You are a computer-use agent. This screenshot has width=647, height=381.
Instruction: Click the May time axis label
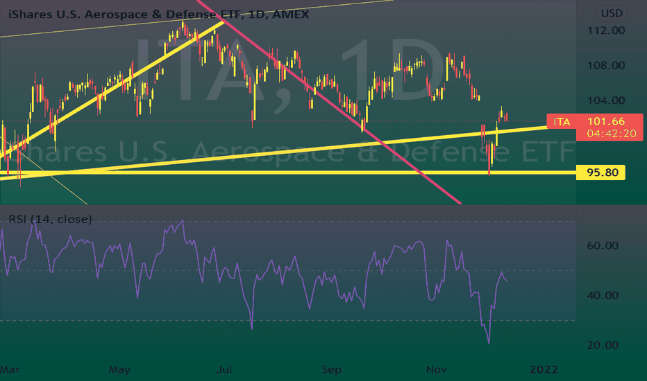point(119,369)
